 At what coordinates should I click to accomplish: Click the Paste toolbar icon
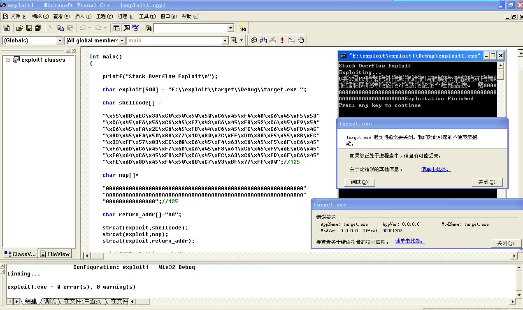point(70,28)
